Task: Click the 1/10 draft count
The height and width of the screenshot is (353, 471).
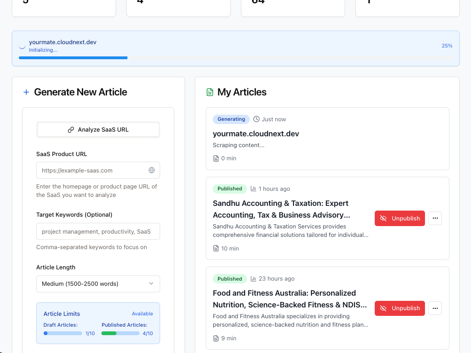Action: (x=90, y=333)
